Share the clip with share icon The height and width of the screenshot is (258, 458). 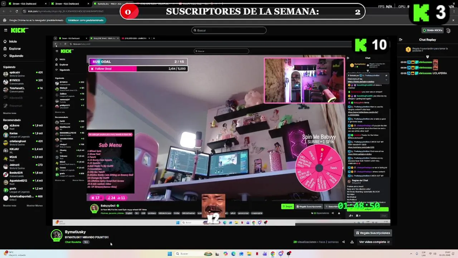click(x=343, y=242)
